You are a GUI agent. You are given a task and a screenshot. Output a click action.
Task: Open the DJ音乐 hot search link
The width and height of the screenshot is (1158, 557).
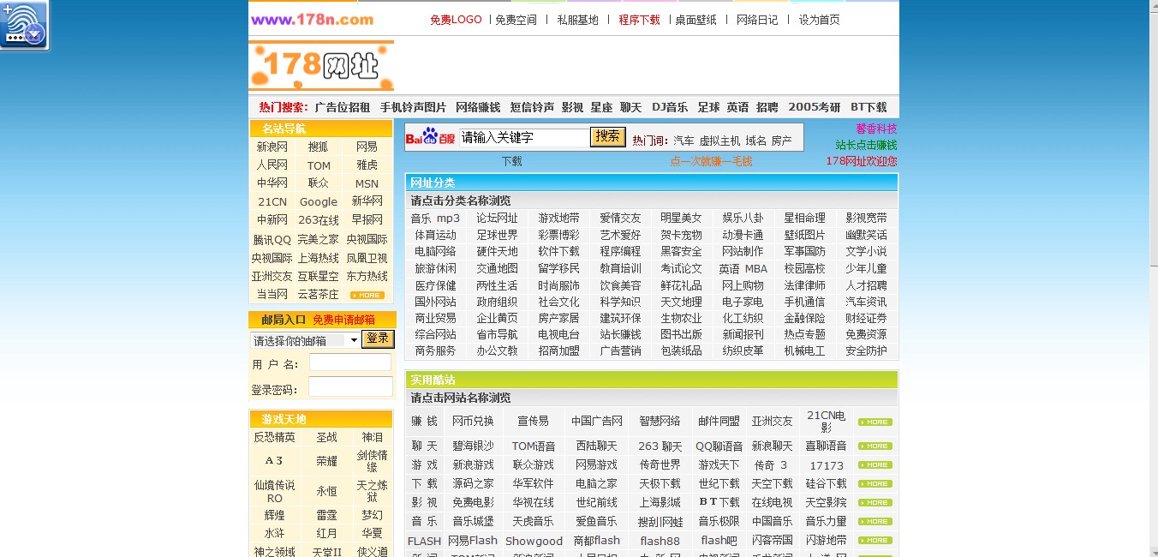coord(670,107)
